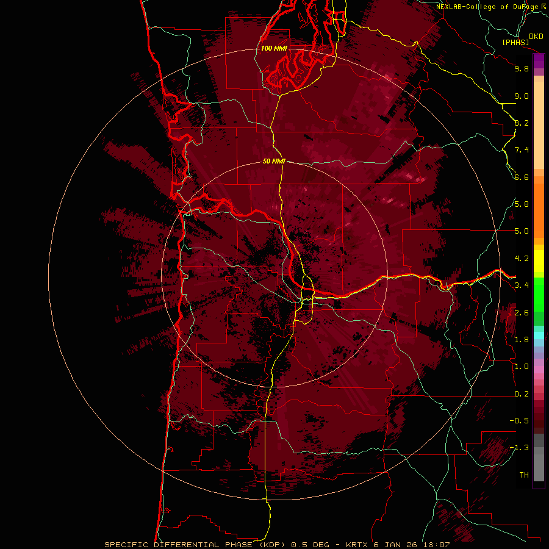Image resolution: width=549 pixels, height=549 pixels.
Task: Click the 2.6 legend value
Action: pos(522,313)
